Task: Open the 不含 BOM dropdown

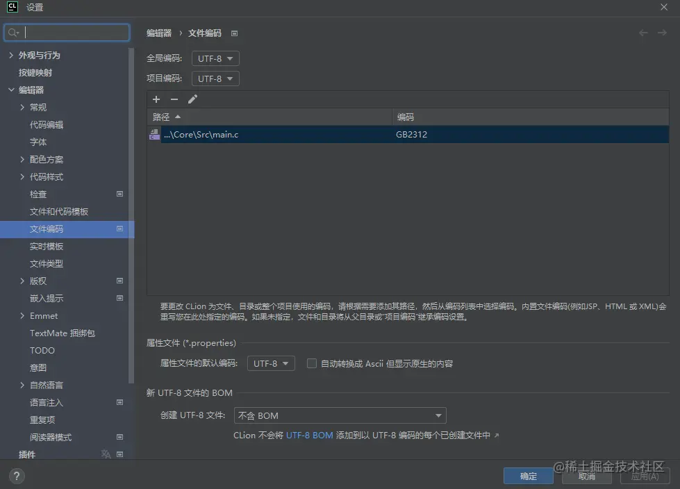Action: point(340,415)
